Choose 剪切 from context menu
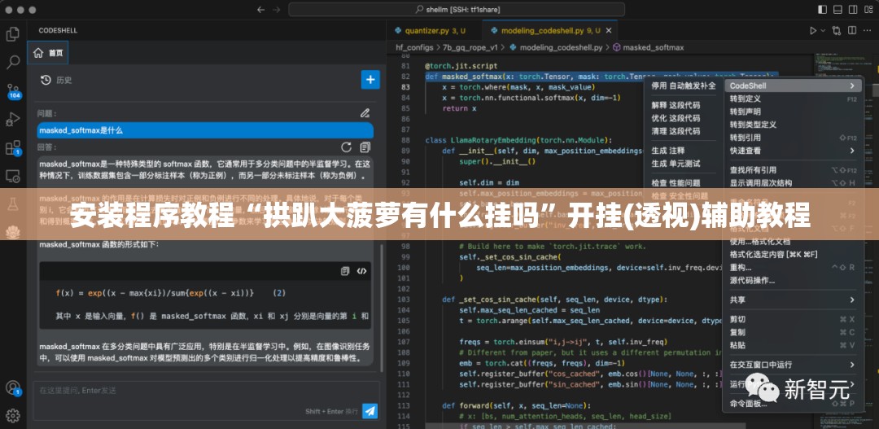 (x=793, y=319)
